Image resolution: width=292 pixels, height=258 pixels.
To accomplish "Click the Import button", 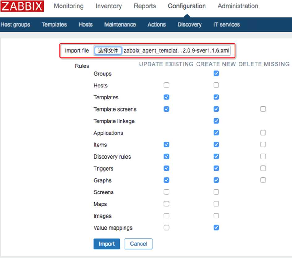I will click(107, 244).
